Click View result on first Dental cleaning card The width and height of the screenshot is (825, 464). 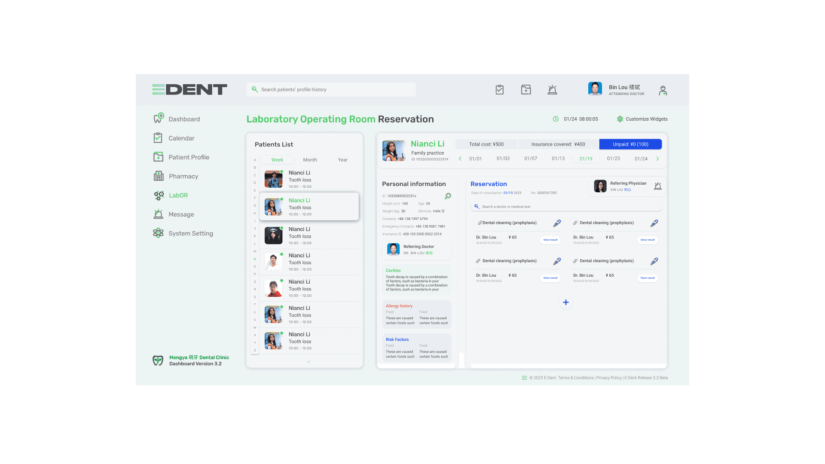550,240
